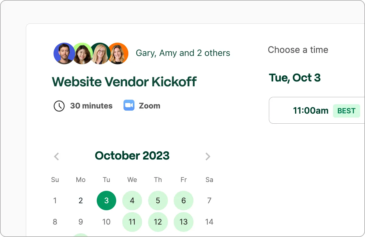Click the third attendee avatar
The image size is (365, 237).
click(100, 53)
